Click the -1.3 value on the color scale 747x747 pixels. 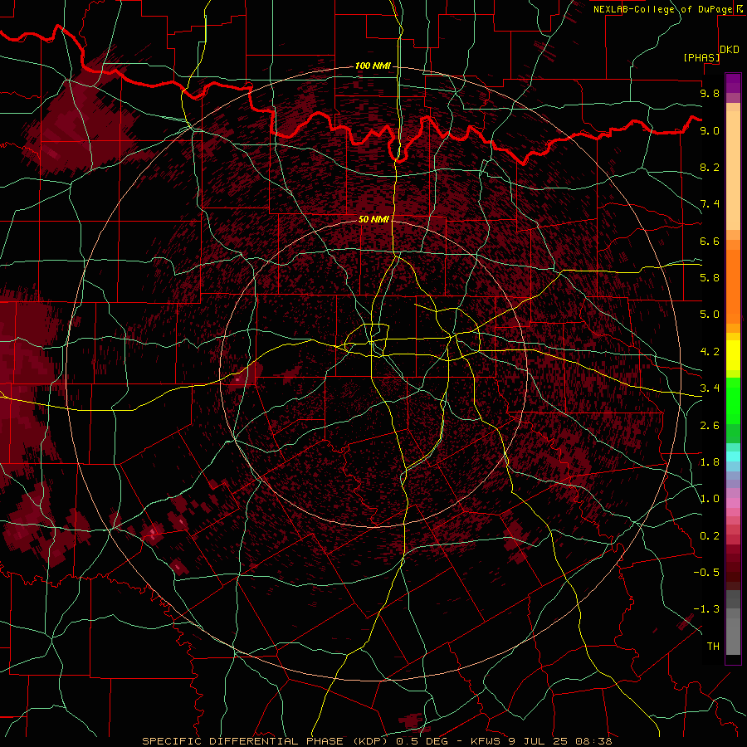[706, 609]
